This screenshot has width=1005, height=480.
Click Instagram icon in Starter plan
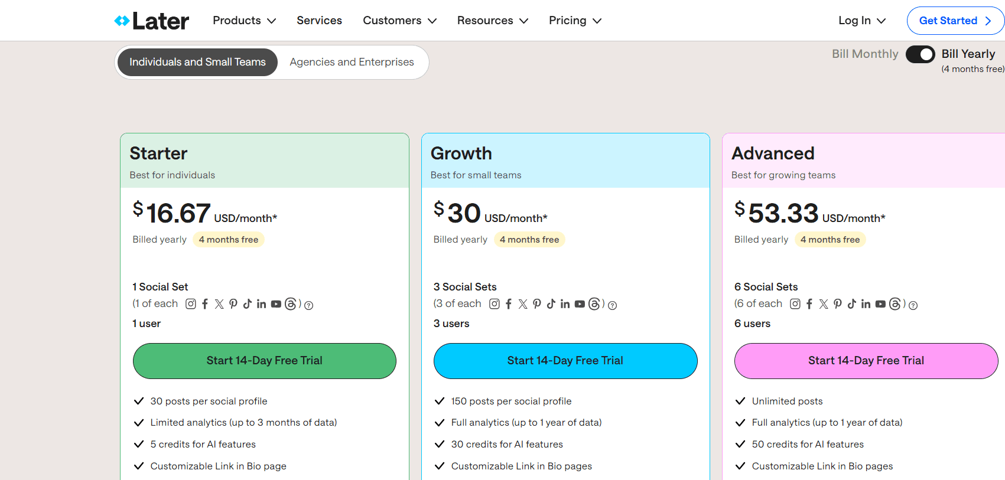tap(191, 304)
